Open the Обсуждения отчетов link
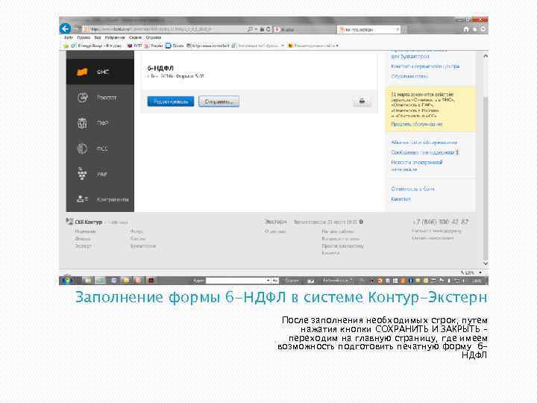 (x=409, y=76)
